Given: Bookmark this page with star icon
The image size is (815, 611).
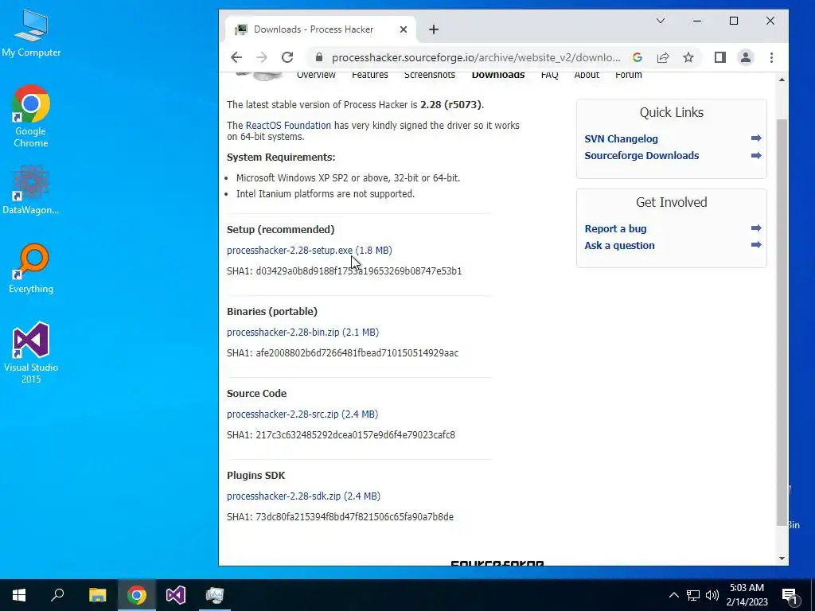Looking at the screenshot, I should click(x=688, y=57).
